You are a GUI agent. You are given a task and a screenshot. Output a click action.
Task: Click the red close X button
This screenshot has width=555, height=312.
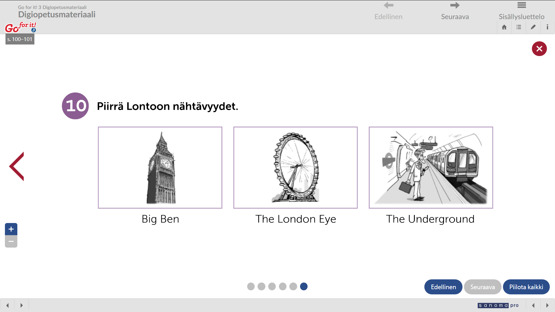539,49
